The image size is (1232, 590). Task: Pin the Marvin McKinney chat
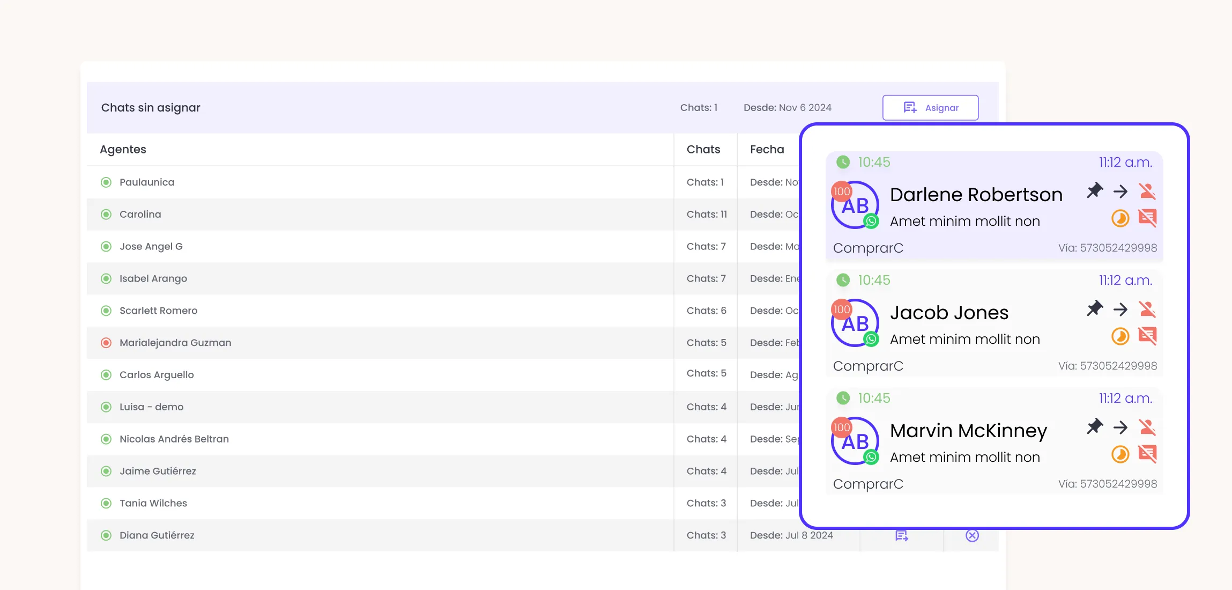(1095, 426)
